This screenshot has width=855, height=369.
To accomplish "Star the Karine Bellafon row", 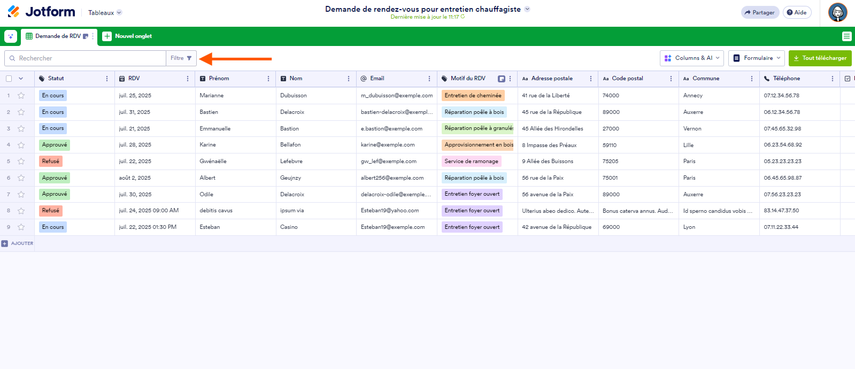I will 21,145.
